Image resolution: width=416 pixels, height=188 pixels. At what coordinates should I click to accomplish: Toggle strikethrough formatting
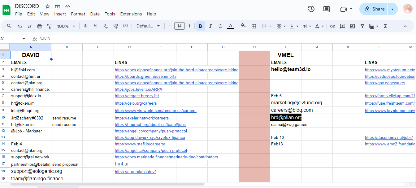[220, 26]
